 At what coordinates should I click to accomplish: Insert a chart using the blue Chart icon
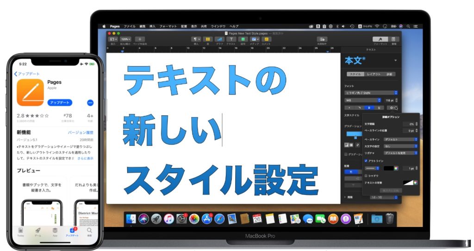(219, 39)
